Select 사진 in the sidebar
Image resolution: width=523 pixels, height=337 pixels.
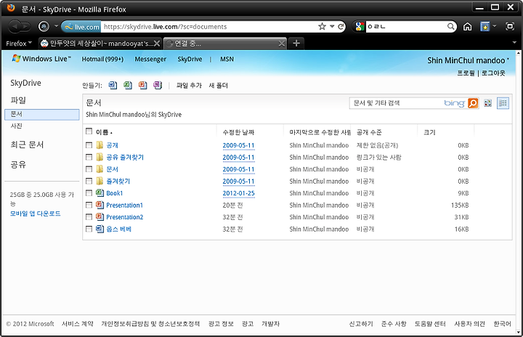16,126
